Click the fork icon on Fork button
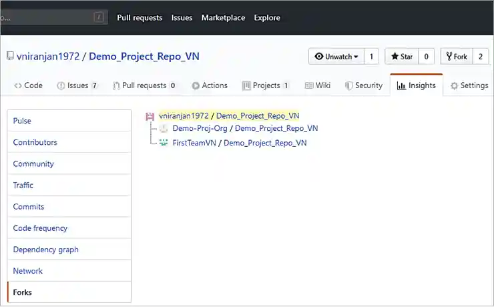The width and height of the screenshot is (494, 307). click(449, 56)
